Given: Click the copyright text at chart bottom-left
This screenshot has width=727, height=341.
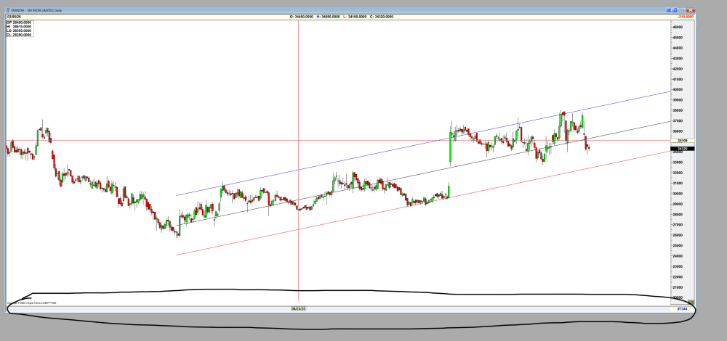Looking at the screenshot, I should [x=33, y=303].
